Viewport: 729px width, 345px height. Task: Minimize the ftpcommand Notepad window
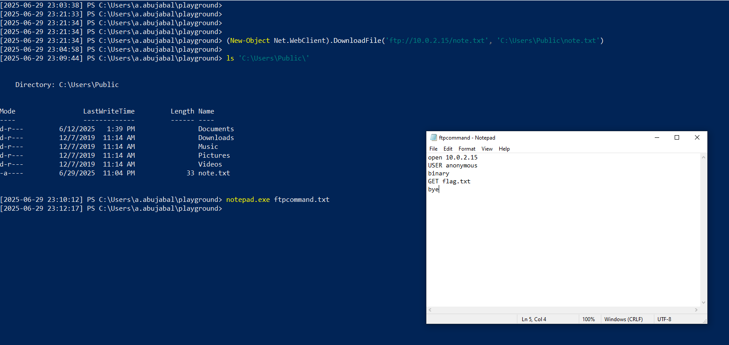pyautogui.click(x=657, y=137)
